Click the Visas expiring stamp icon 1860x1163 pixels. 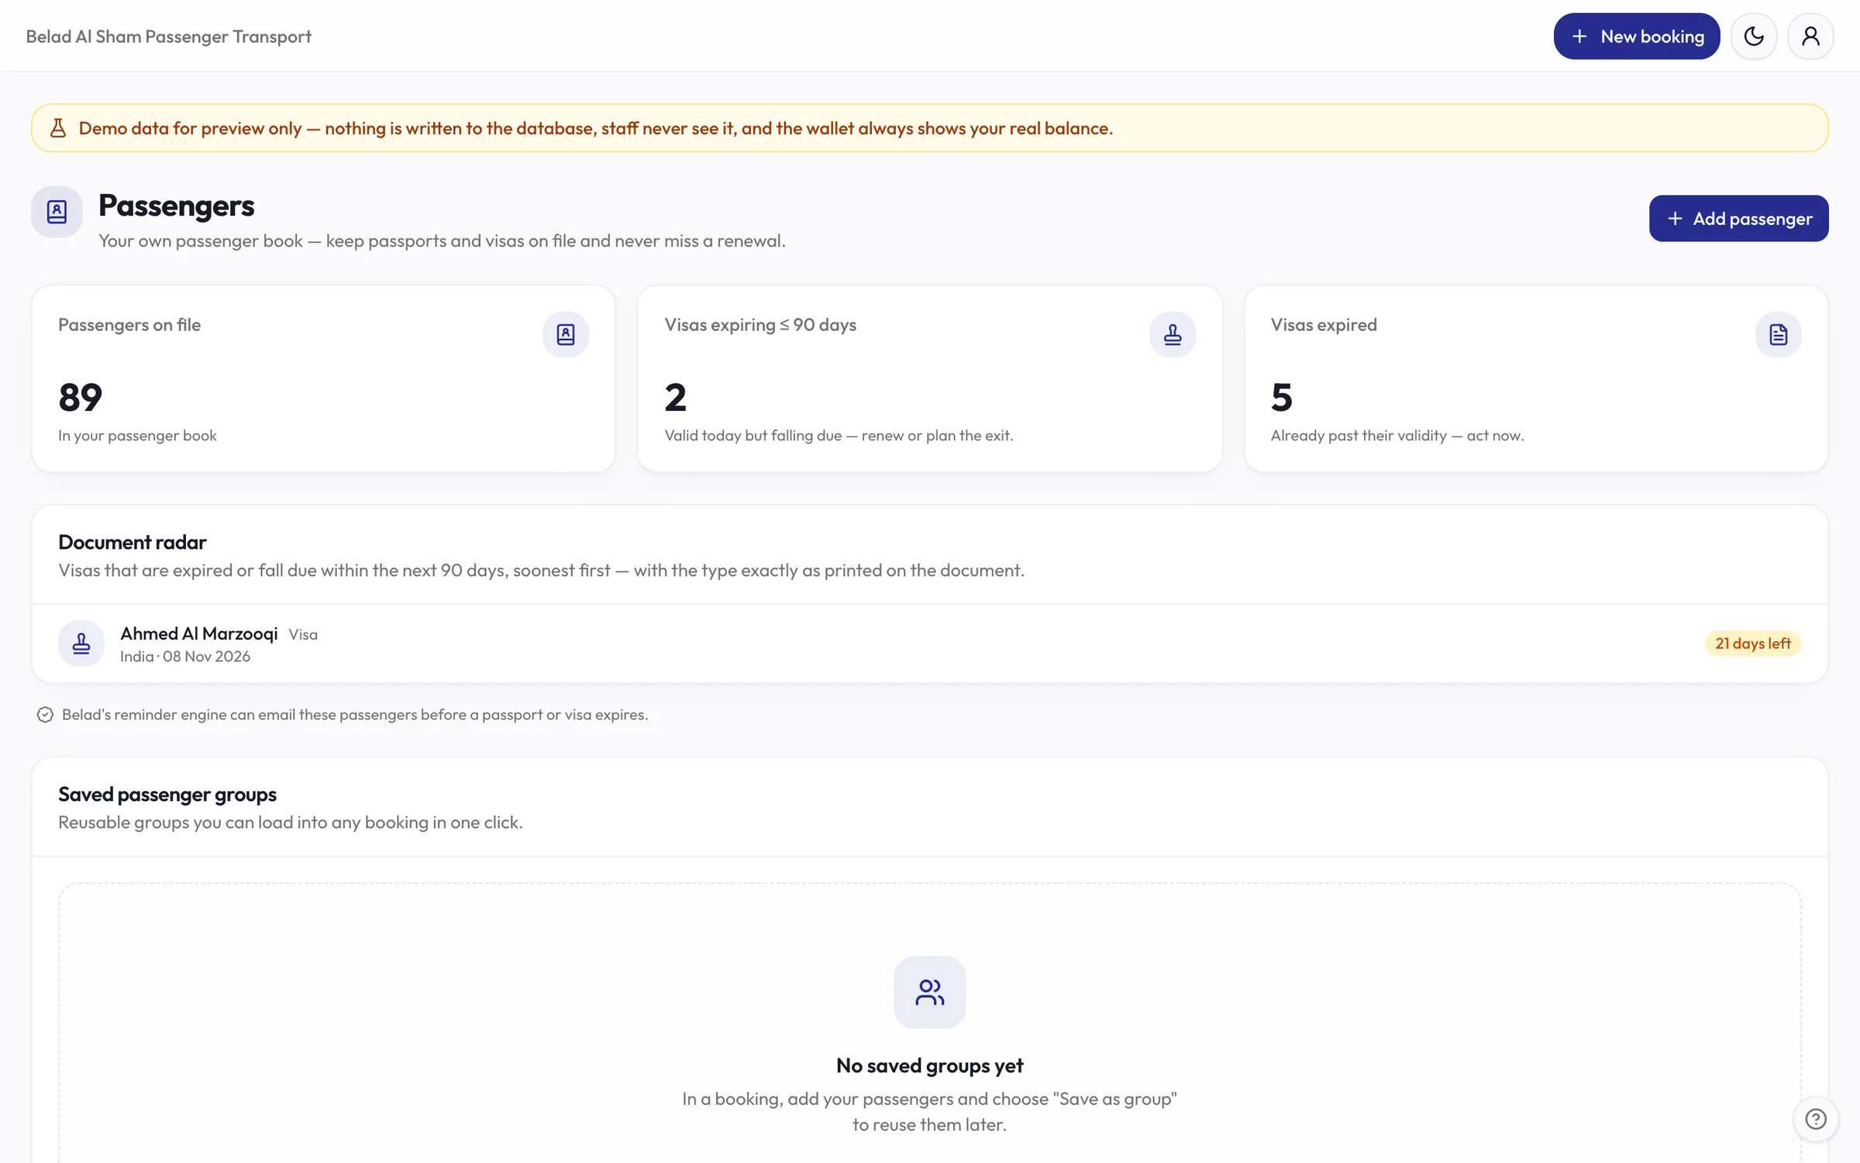1173,335
